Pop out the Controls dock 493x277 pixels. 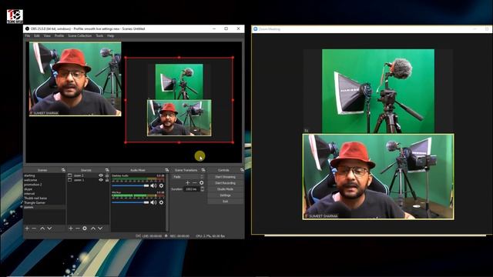[242, 170]
